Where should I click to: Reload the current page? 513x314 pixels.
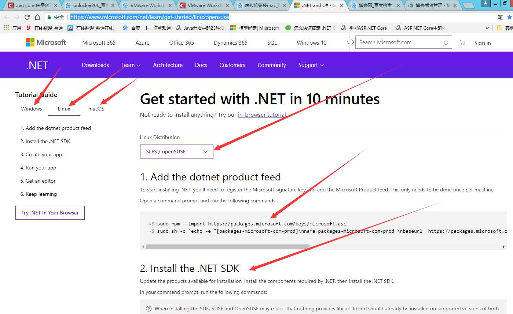coord(27,17)
